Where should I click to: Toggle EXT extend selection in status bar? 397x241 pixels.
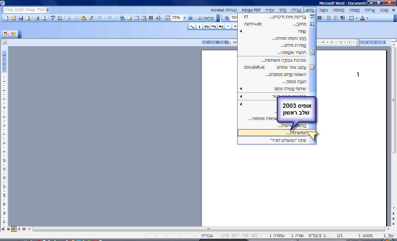click(x=235, y=236)
